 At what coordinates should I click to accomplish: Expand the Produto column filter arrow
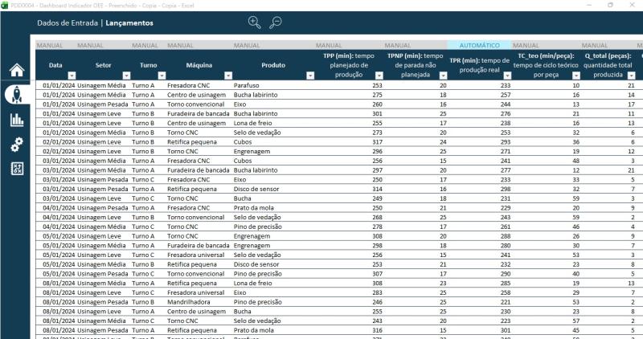pos(310,76)
